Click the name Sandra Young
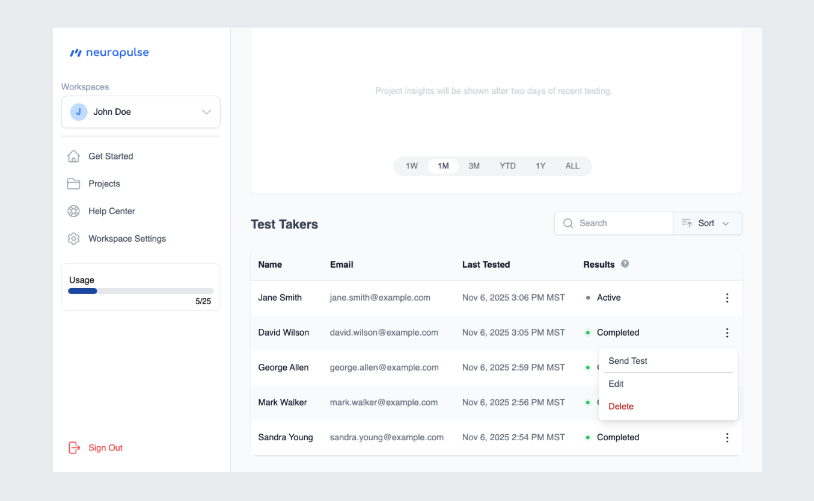Viewport: 814px width, 501px height. point(286,437)
